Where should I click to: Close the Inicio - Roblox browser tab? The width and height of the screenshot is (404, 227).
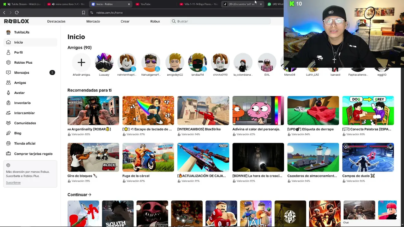129,4
